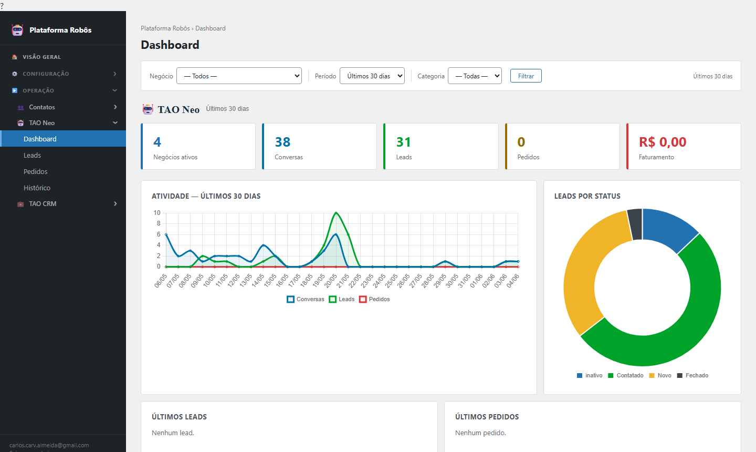Screen dimensions: 756x452
Task: Open the Período dropdown
Action: coord(372,76)
